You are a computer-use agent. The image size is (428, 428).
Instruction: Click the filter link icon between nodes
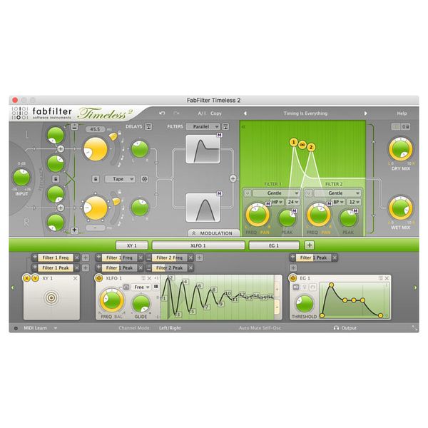coord(302,144)
